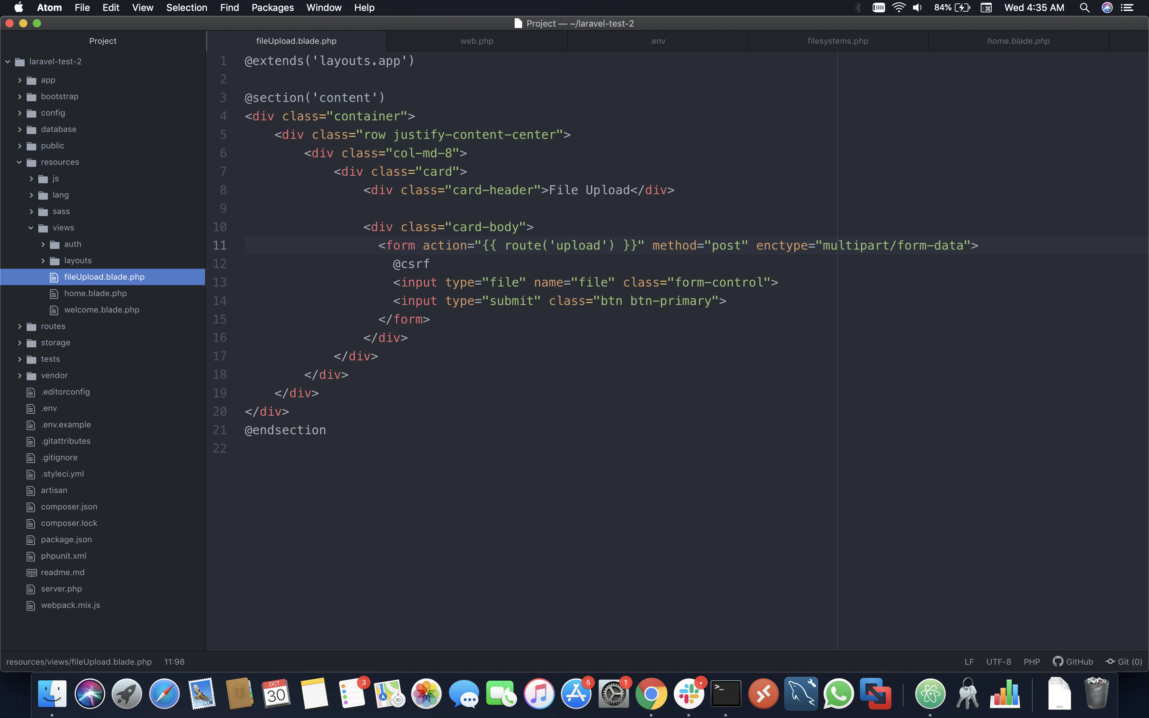The height and width of the screenshot is (718, 1149).
Task: Click file path resources/views/fileUpload.blade.php in status bar
Action: [x=79, y=662]
